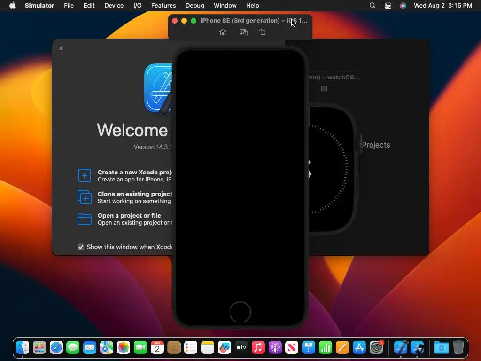The image size is (481, 361).
Task: Open Notes from the Dock
Action: coord(208,347)
